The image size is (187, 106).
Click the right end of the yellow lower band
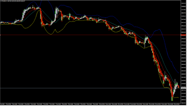click(179, 98)
